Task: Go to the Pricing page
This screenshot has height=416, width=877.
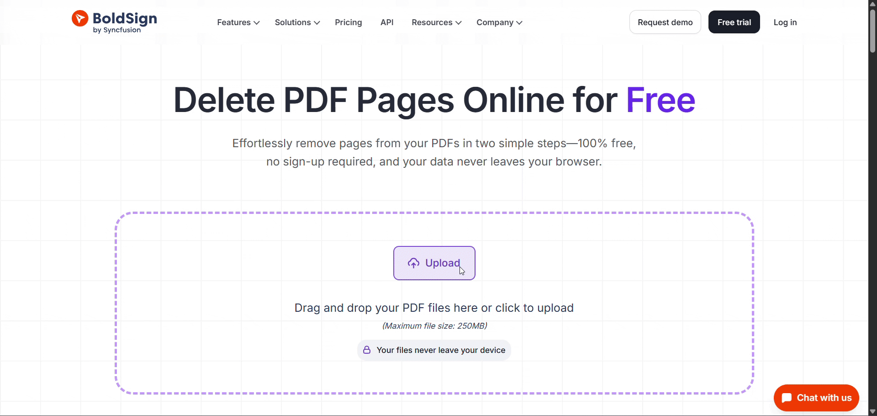Action: pos(348,22)
